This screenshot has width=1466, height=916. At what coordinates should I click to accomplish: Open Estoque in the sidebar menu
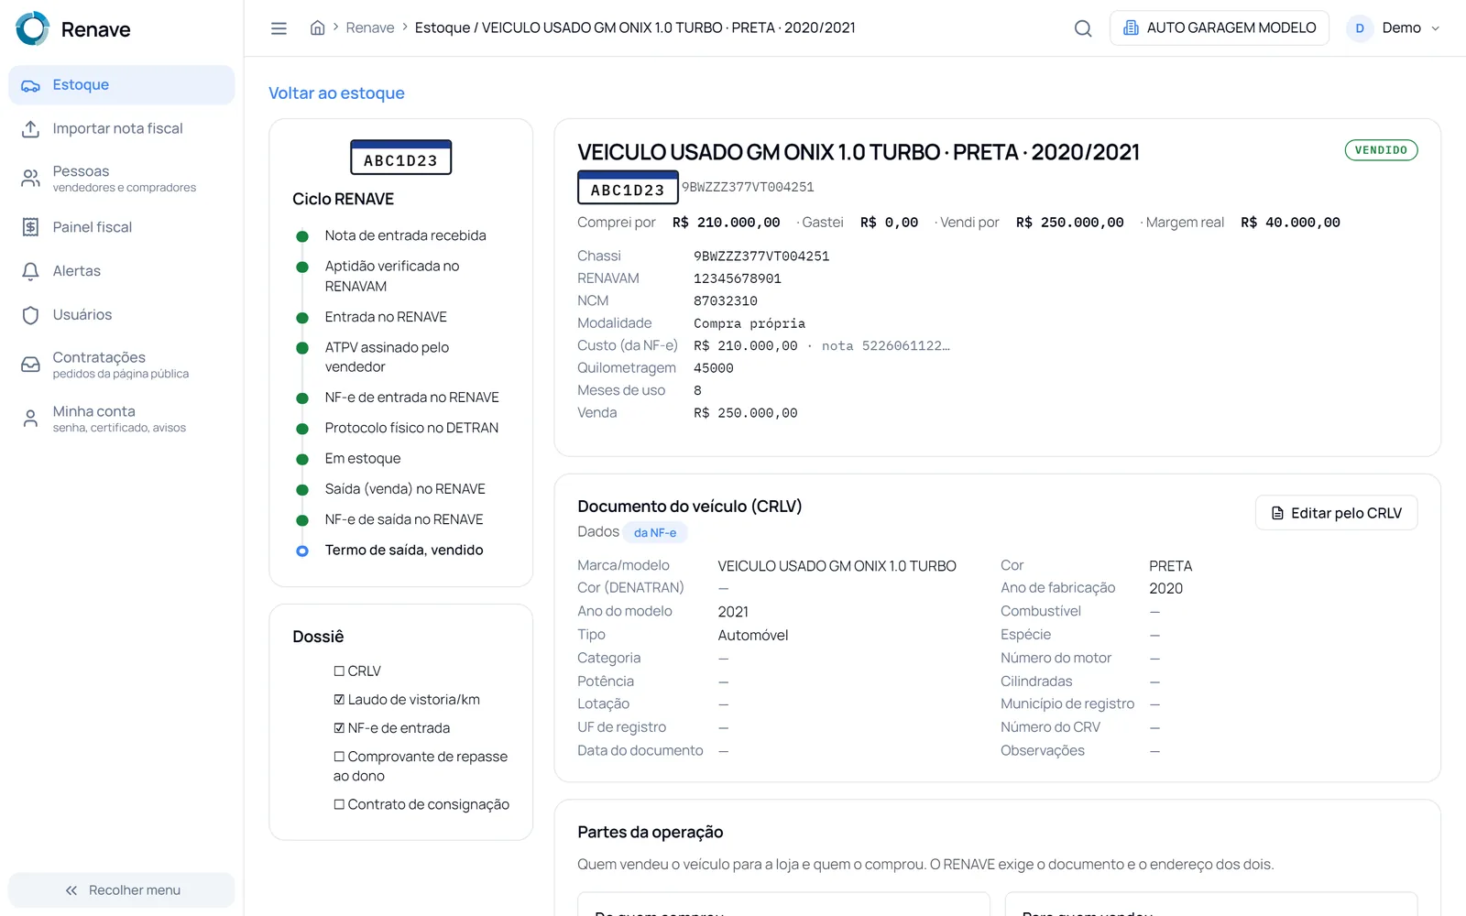pyautogui.click(x=121, y=85)
